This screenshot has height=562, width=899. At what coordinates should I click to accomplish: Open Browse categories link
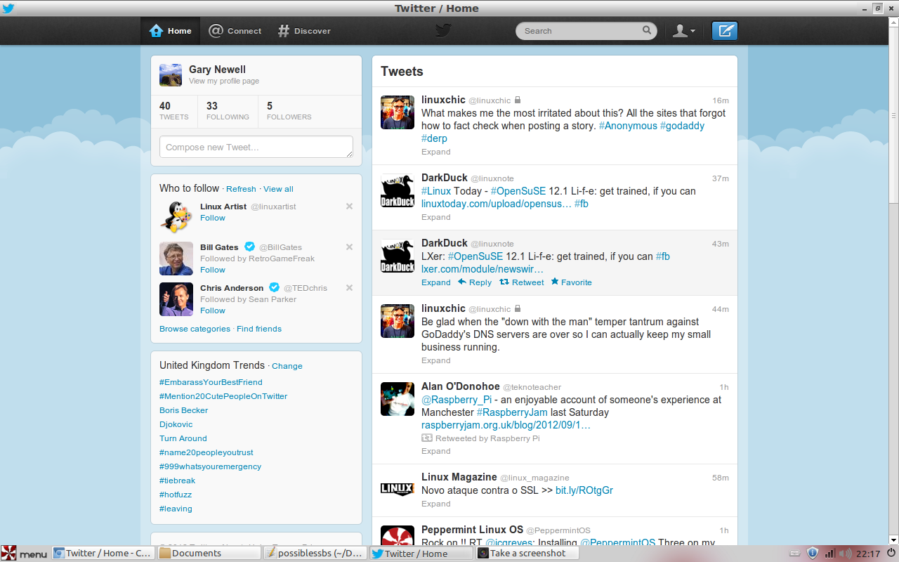click(x=195, y=329)
